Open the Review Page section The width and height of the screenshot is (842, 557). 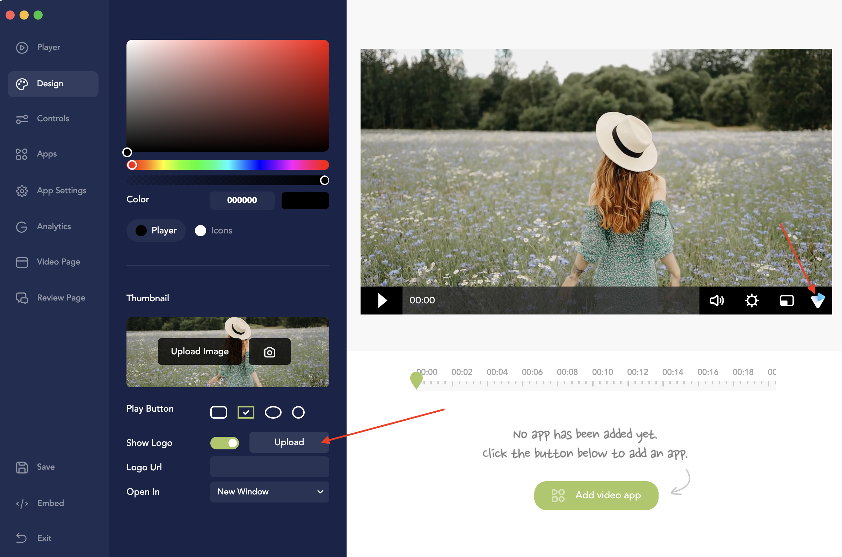click(52, 298)
